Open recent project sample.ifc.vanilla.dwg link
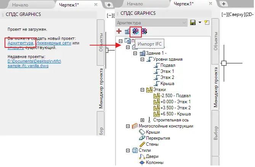 point(34,63)
